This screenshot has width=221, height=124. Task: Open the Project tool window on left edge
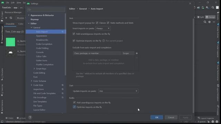coord(2,17)
